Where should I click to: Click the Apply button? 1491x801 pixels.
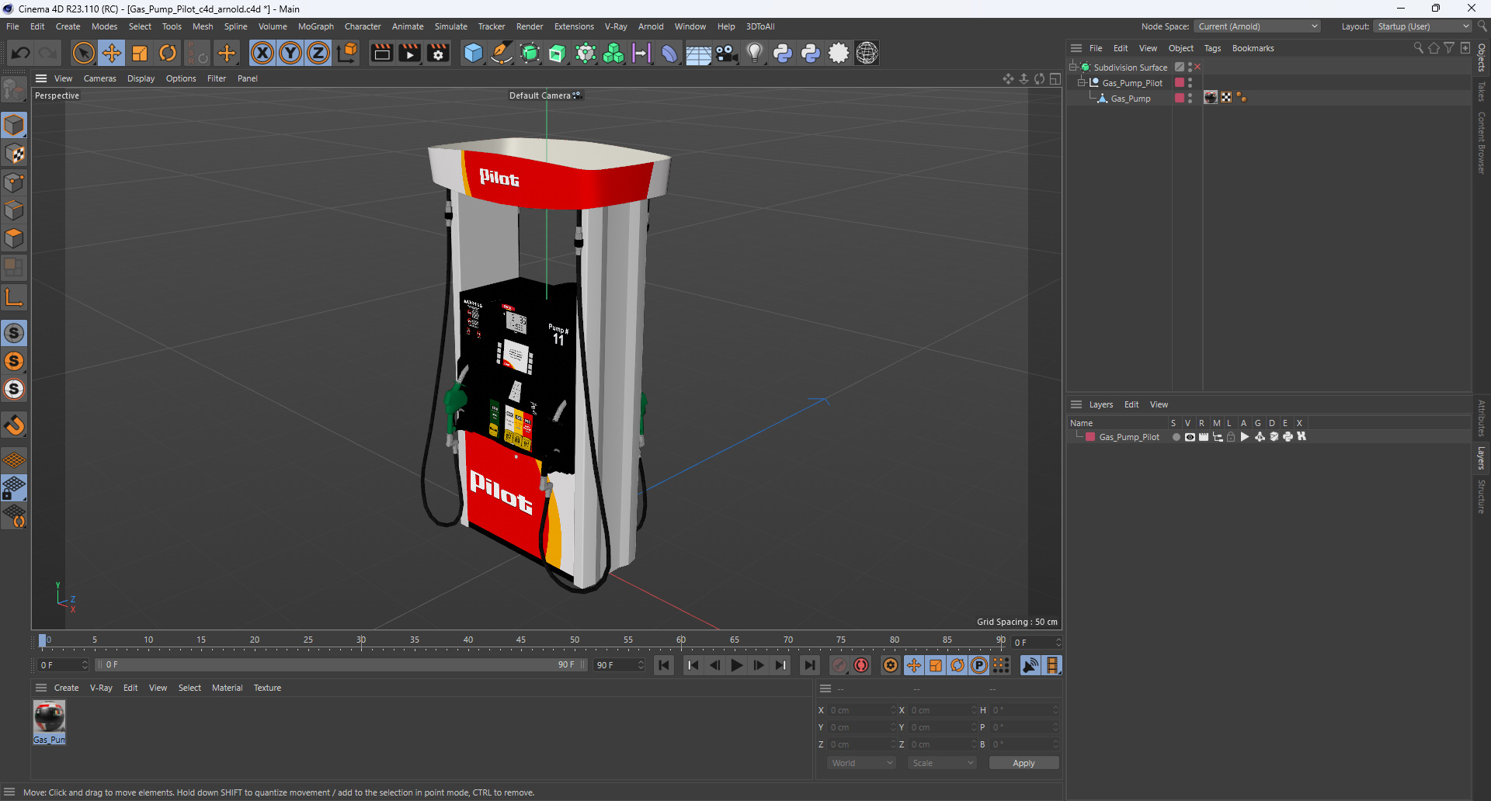tap(1024, 763)
